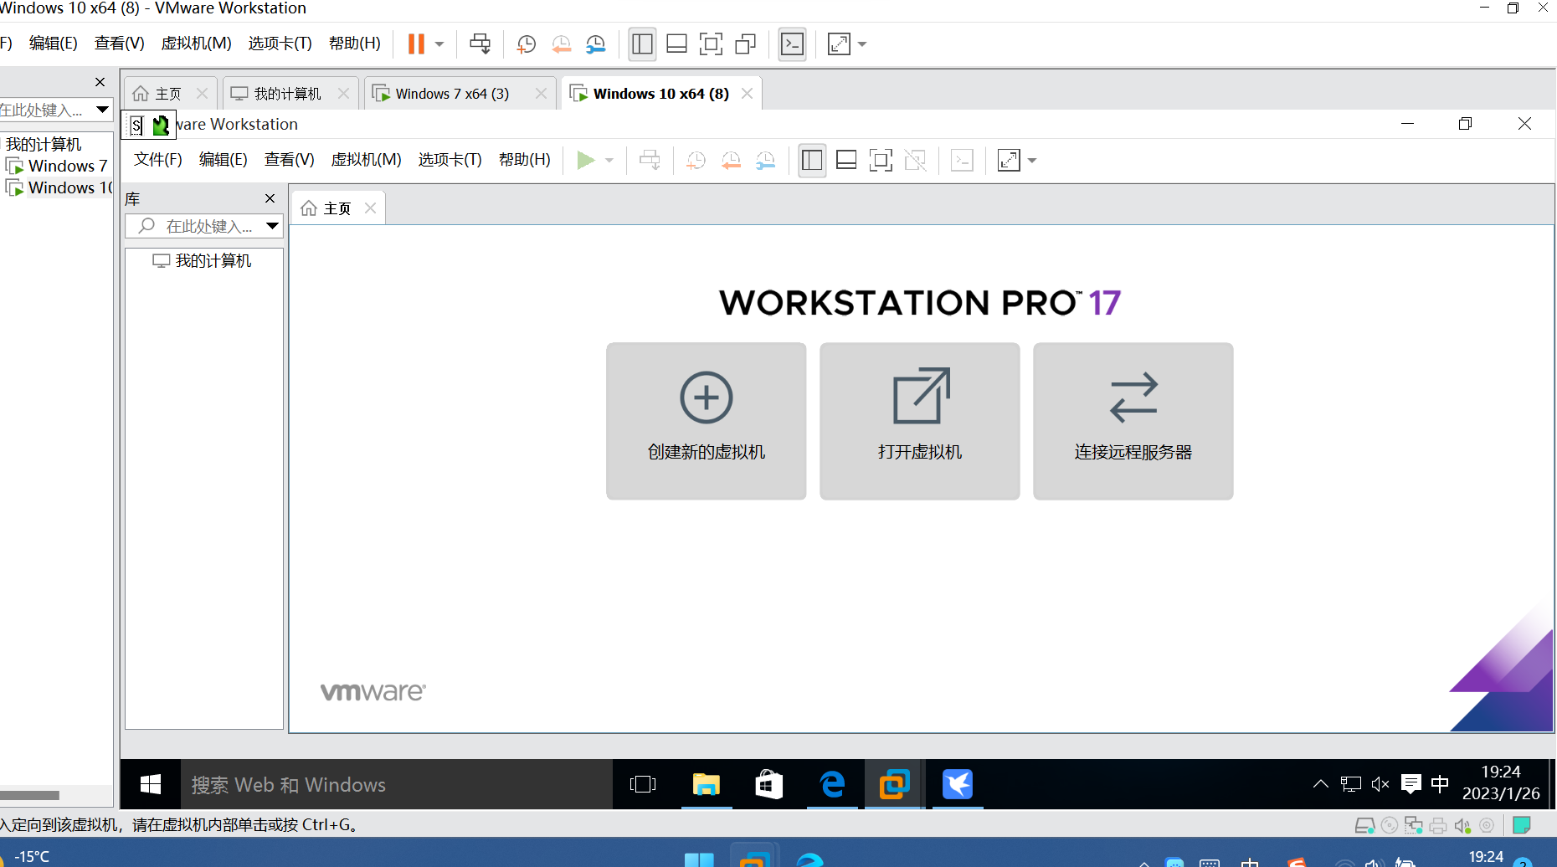Click VMware Workstation icon on guest taskbar
The height and width of the screenshot is (867, 1557).
tap(894, 784)
